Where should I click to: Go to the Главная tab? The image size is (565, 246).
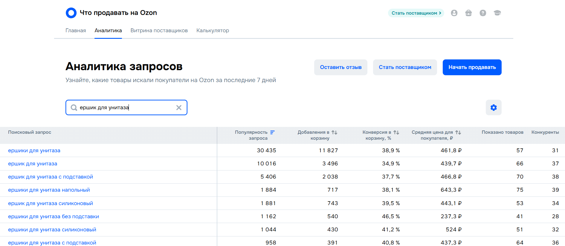pos(76,30)
